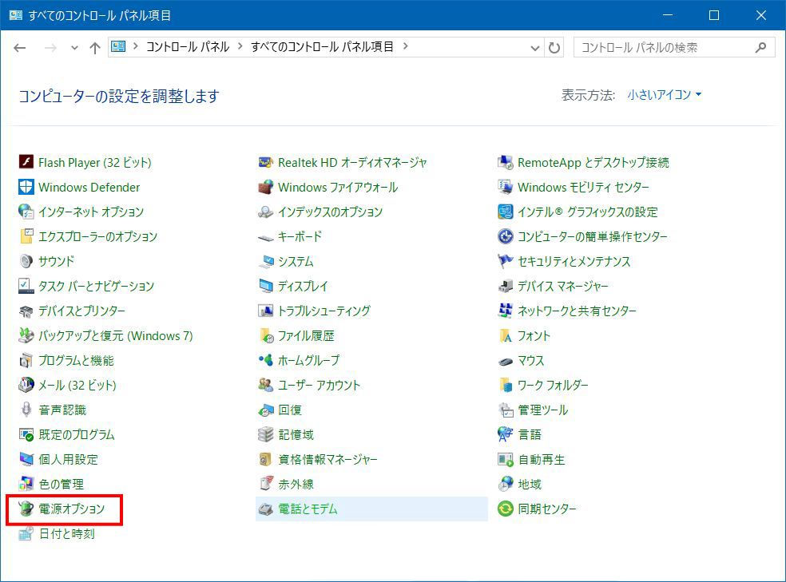Click the Windows Defender shield icon

26,187
